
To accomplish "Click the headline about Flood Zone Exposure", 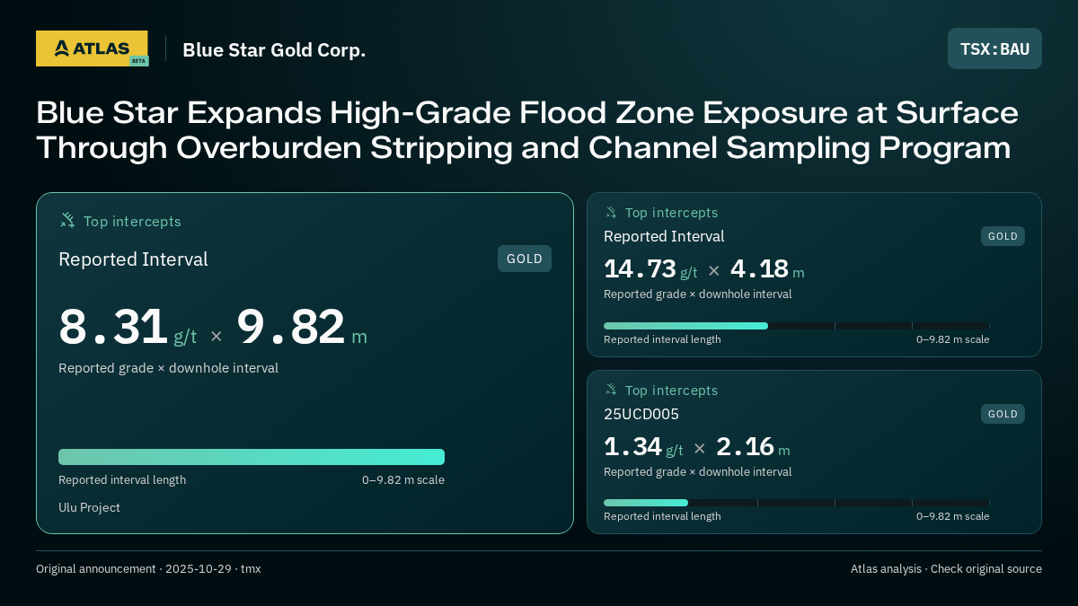I will click(527, 130).
